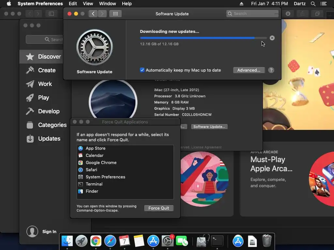This screenshot has height=250, width=334.
Task: Select Google Chrome in Force Quit list
Action: pos(125,163)
